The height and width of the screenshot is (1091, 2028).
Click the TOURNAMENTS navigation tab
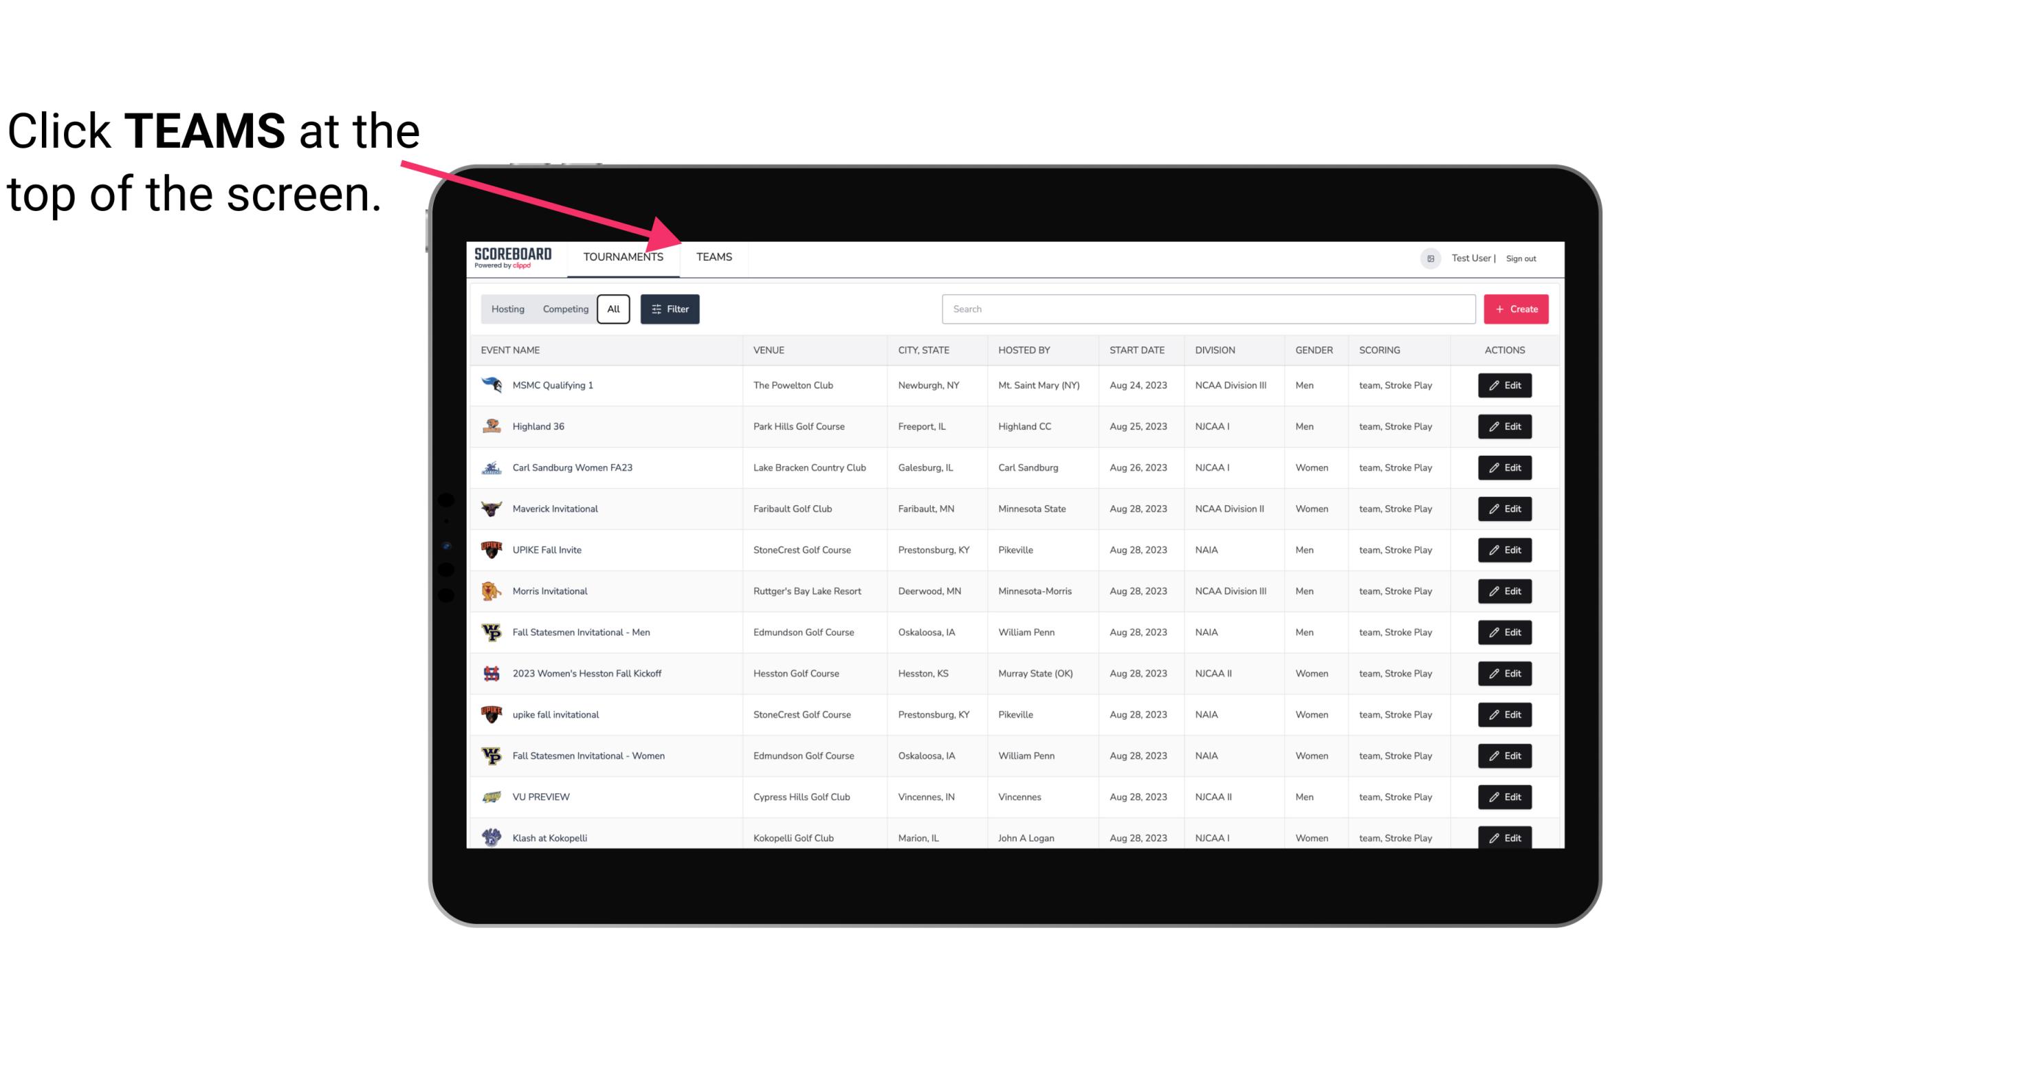coord(623,258)
